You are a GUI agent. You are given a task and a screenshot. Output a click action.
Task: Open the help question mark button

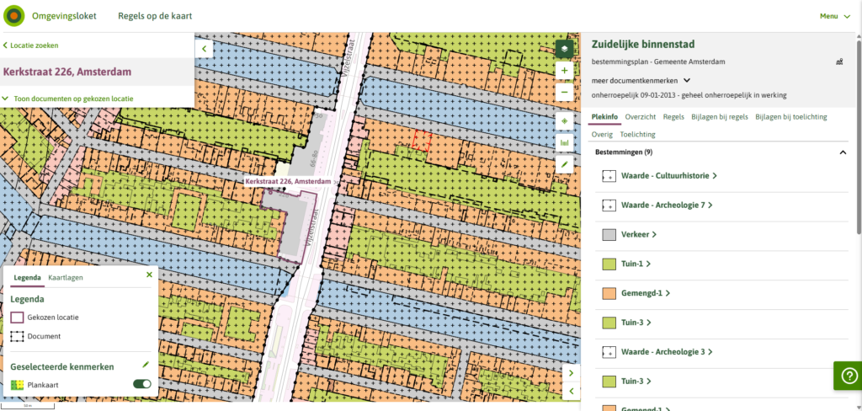coord(846,376)
